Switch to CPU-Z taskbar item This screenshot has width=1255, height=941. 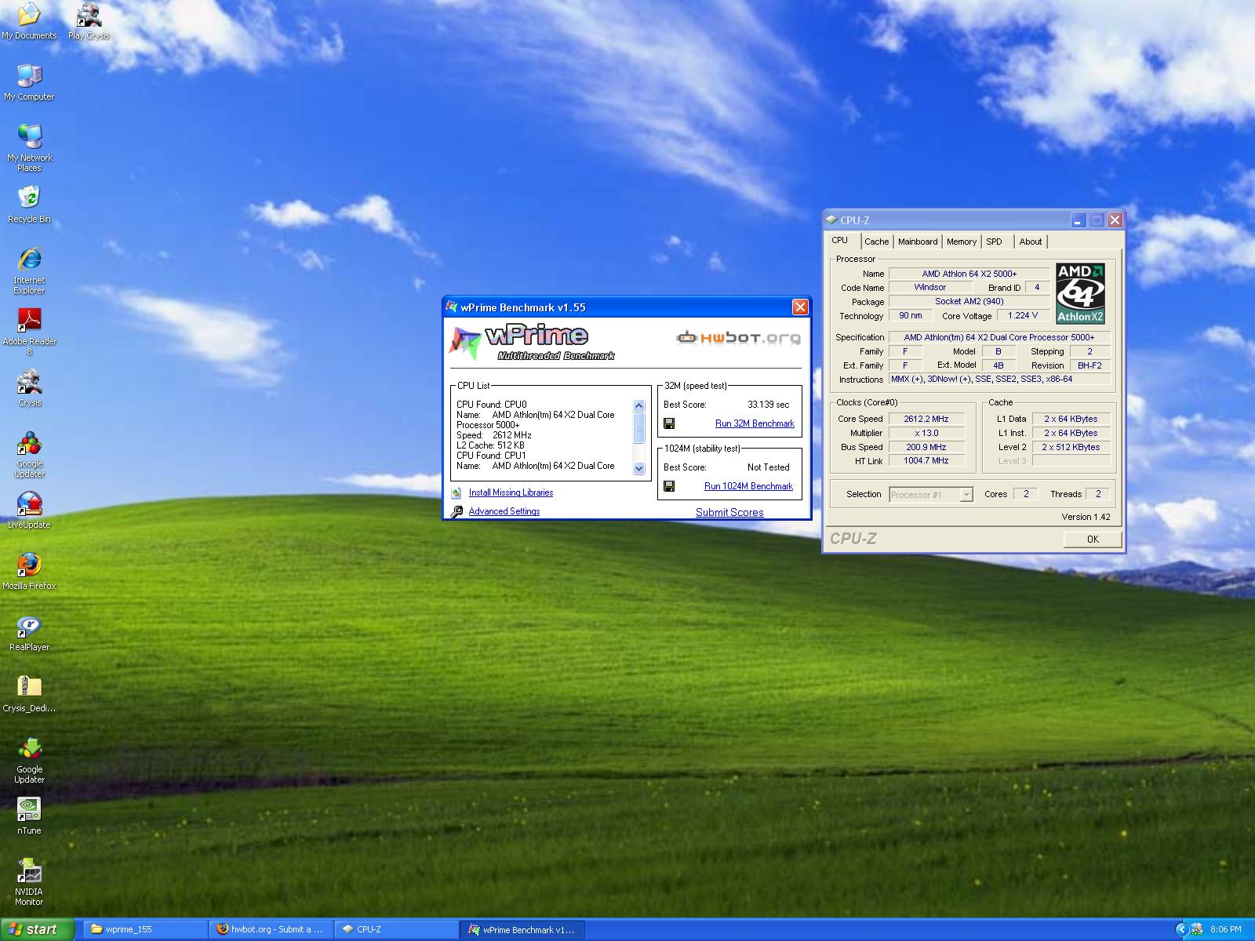396,929
